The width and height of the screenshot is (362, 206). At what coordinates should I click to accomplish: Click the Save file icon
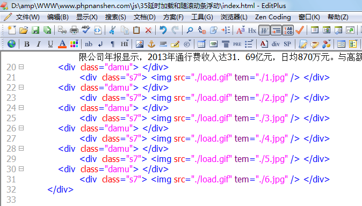click(x=35, y=30)
